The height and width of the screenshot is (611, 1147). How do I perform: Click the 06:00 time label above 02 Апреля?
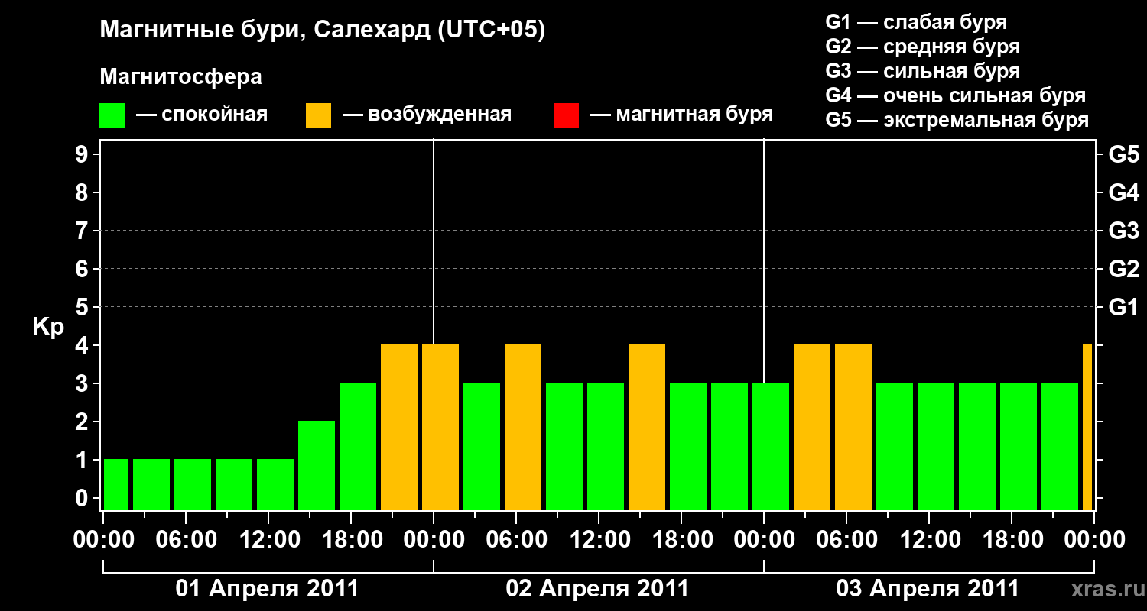[x=516, y=540]
